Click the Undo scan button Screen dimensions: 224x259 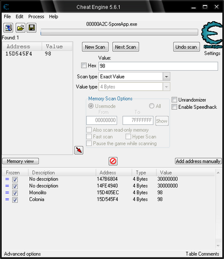186,47
